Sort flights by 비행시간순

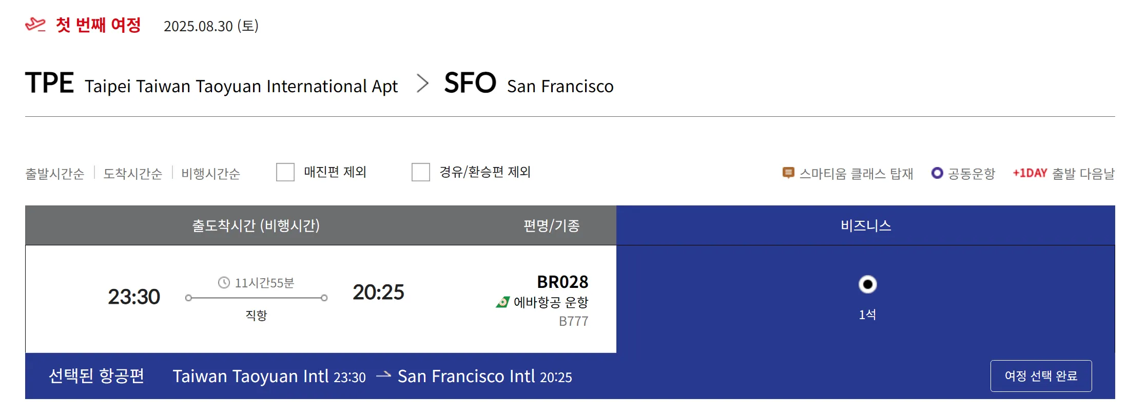pyautogui.click(x=210, y=174)
